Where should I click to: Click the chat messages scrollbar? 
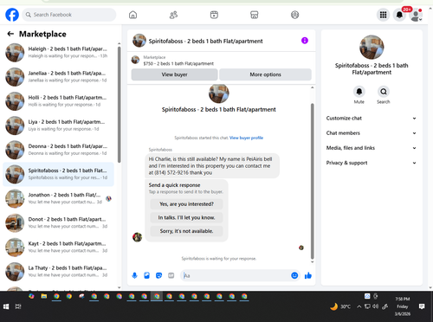(312, 181)
